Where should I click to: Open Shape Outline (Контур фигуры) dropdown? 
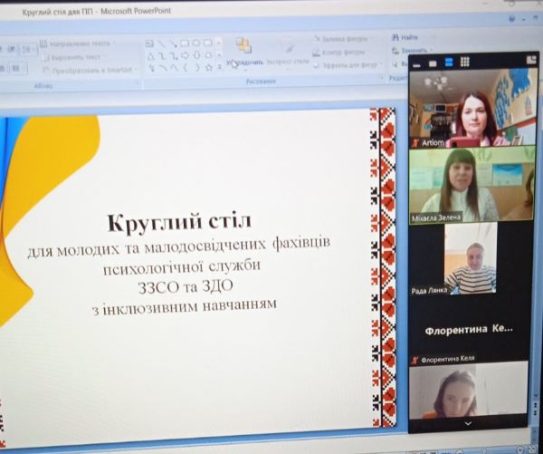click(342, 52)
